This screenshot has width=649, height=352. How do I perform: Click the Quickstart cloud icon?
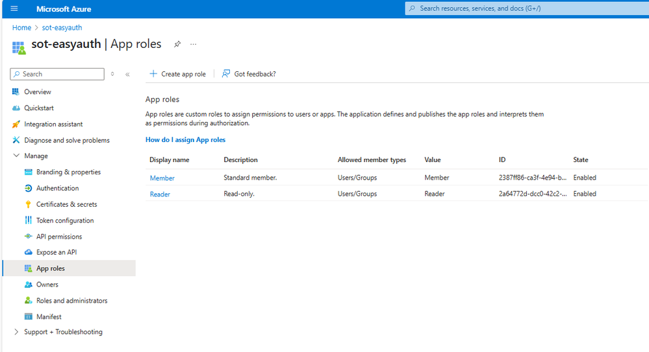pos(16,108)
